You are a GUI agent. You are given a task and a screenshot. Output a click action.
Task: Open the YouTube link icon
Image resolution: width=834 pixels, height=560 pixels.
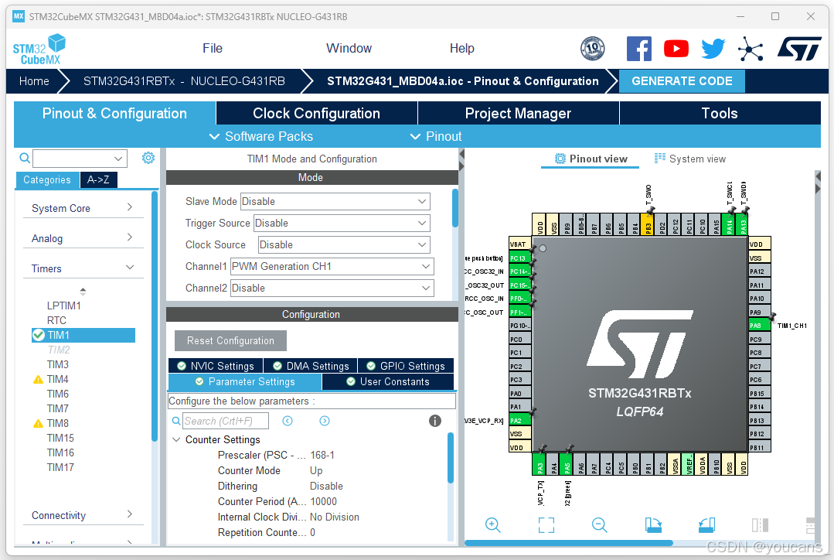(x=676, y=49)
